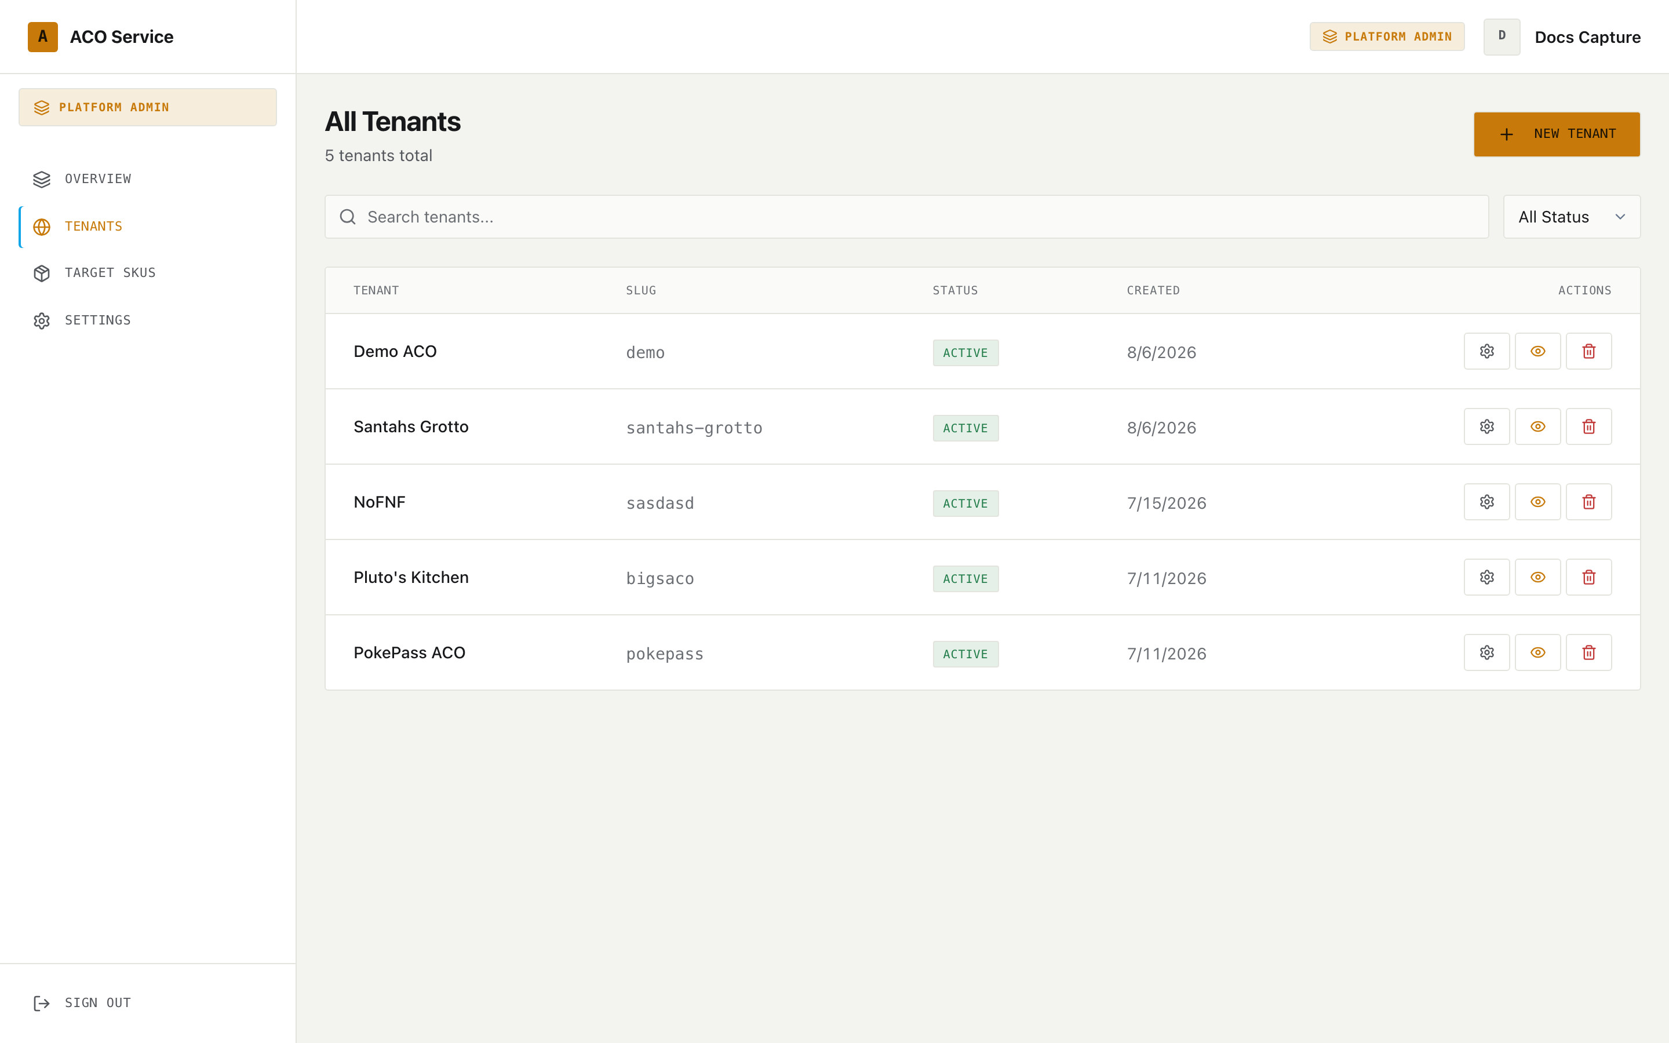Click the Created column header
The height and width of the screenshot is (1043, 1669).
tap(1153, 290)
